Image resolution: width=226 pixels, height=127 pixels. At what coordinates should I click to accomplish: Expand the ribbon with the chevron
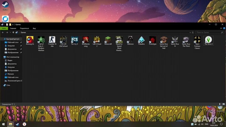pos(221,28)
